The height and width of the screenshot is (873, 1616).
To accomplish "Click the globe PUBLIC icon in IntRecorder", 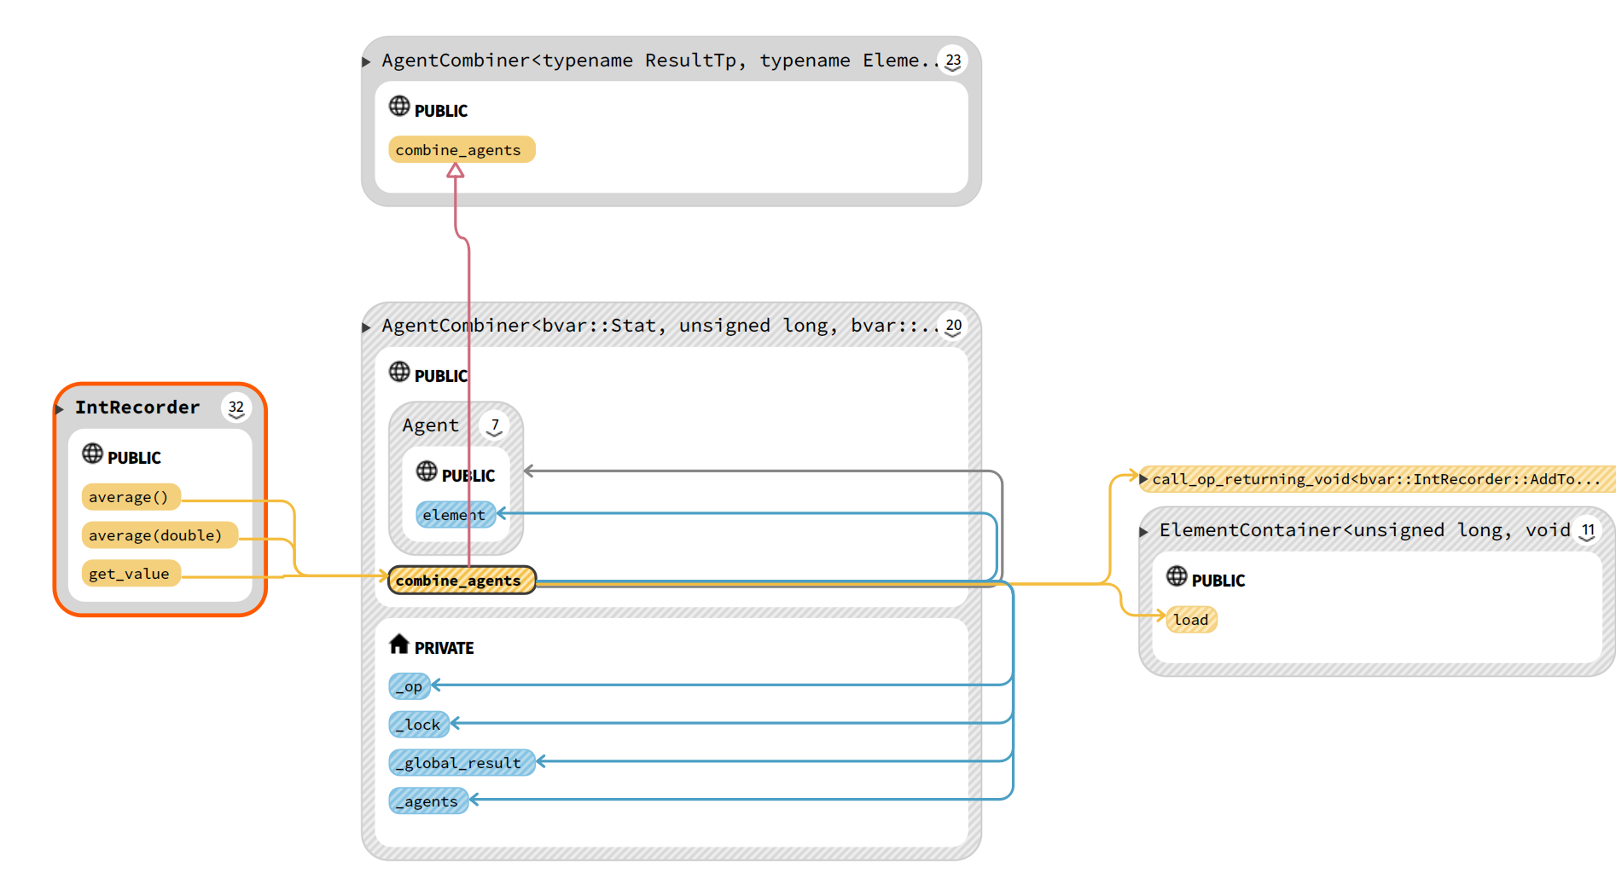I will tap(92, 454).
